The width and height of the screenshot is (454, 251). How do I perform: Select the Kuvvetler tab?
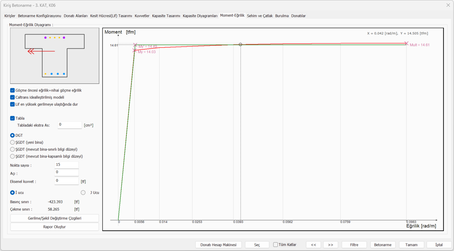(142, 16)
